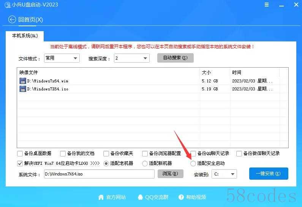Image resolution: width=302 pixels, height=207 pixels.
Task: Click the 系统文件 path input field
Action: click(x=99, y=174)
